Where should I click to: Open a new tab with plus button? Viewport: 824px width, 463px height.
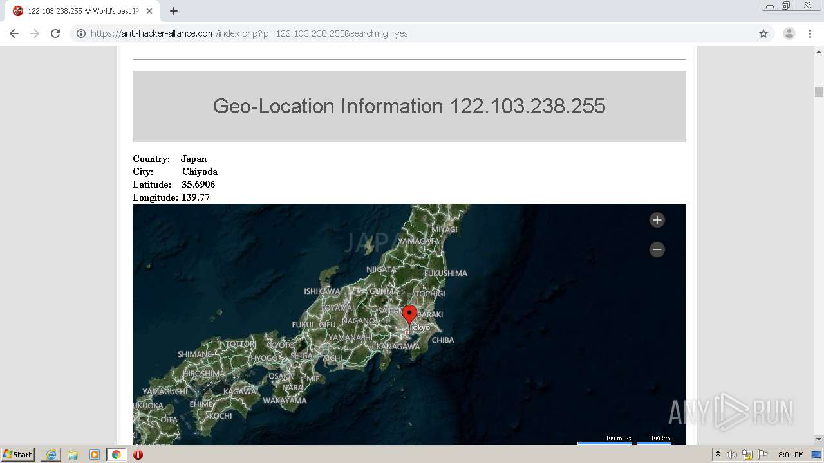coord(173,11)
